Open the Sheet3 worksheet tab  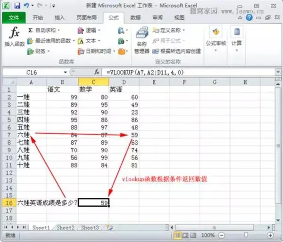[x=90, y=227]
